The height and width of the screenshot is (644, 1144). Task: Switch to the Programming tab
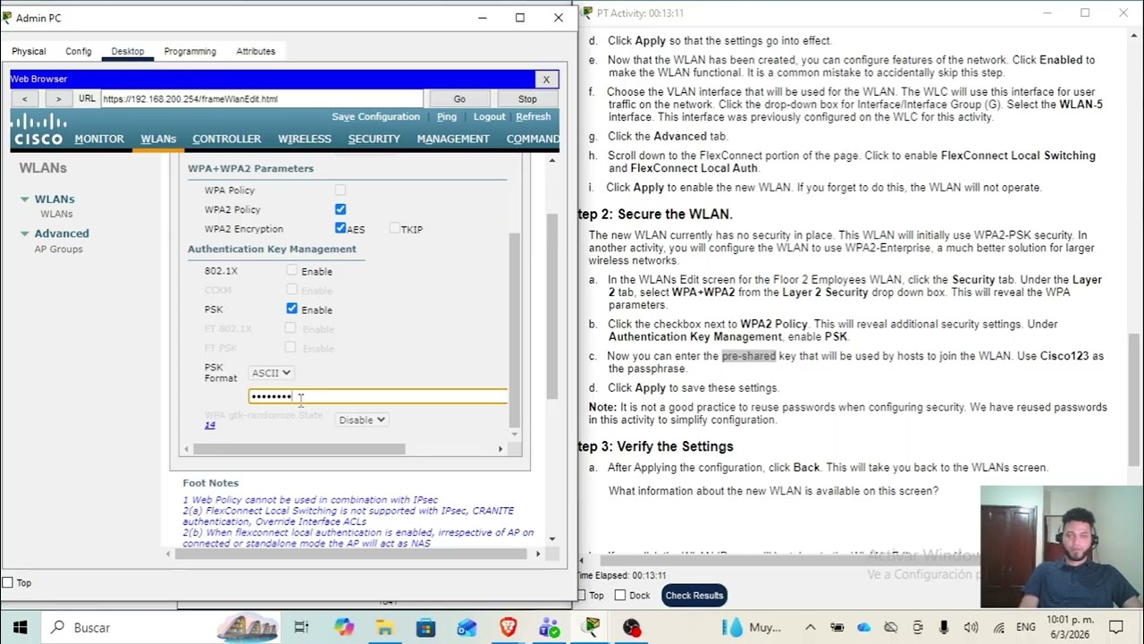(189, 51)
